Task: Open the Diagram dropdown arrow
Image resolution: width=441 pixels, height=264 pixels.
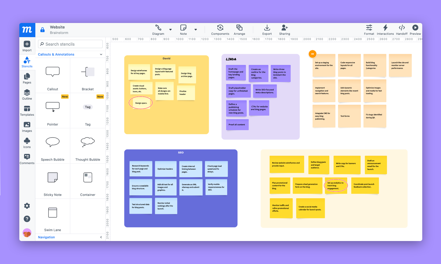Action: [x=170, y=30]
